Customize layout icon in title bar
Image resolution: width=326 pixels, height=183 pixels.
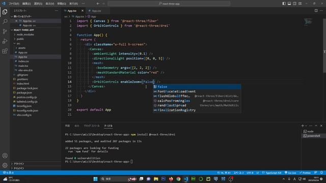(x=300, y=4)
